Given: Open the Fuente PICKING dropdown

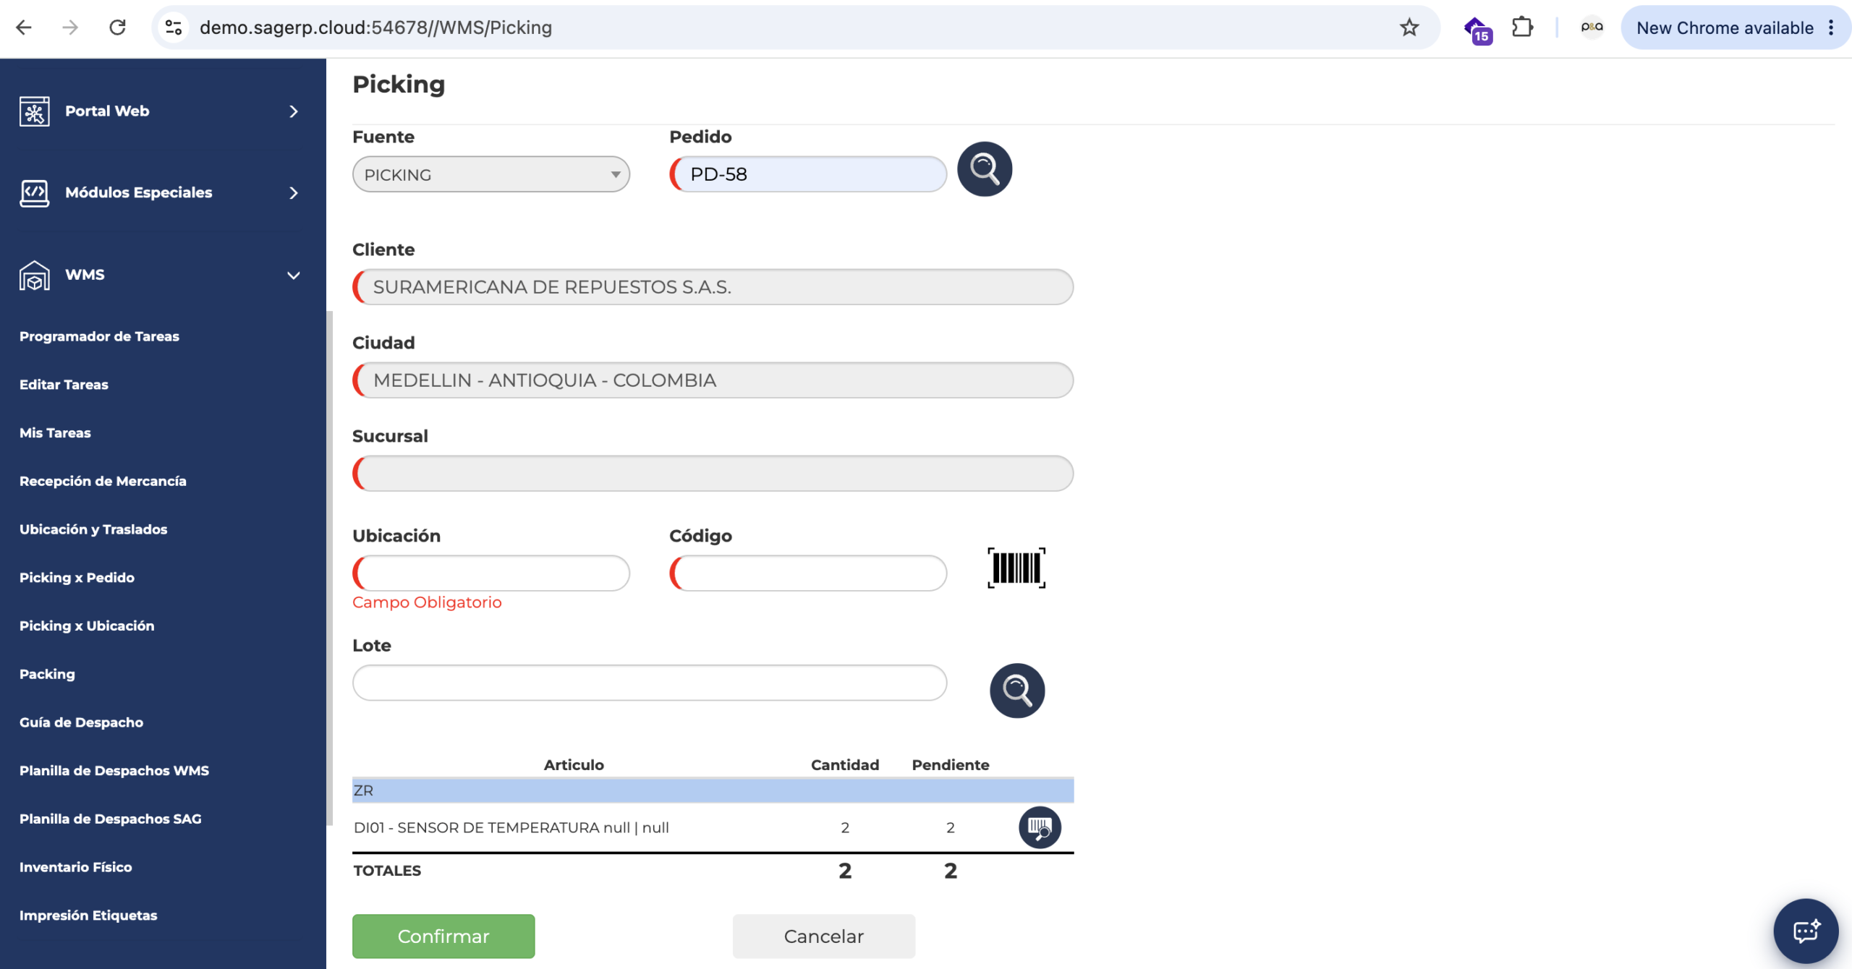Looking at the screenshot, I should pos(491,174).
